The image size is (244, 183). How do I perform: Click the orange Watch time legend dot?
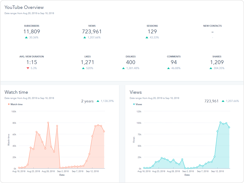tap(9, 104)
